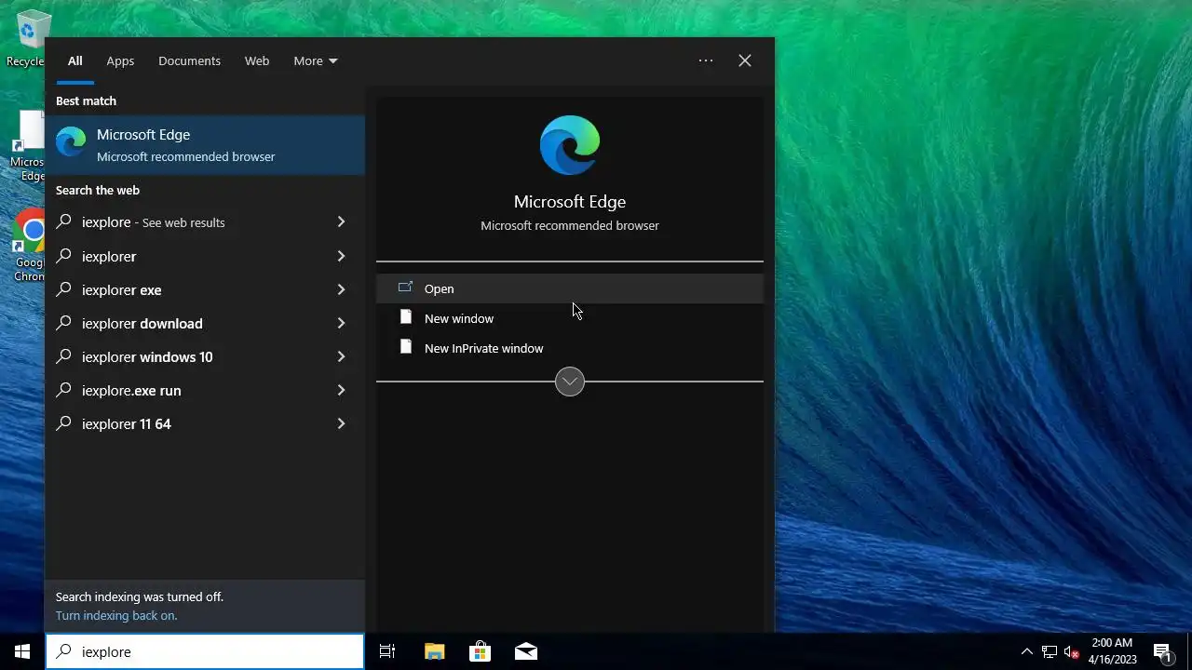
Task: Select the Microsoft Edge desktop shortcut
Action: (x=28, y=146)
